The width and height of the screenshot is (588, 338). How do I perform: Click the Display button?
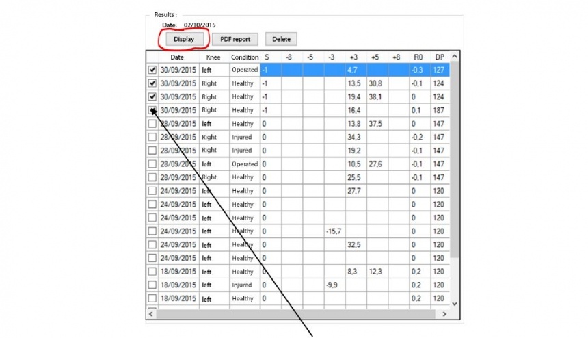(x=183, y=39)
